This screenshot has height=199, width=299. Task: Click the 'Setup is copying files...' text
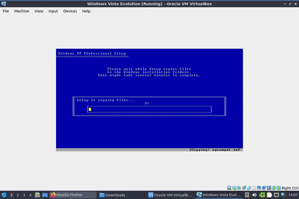point(106,100)
